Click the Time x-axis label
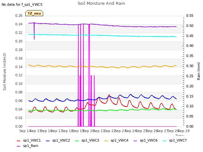203x152 pixels. [180, 135]
